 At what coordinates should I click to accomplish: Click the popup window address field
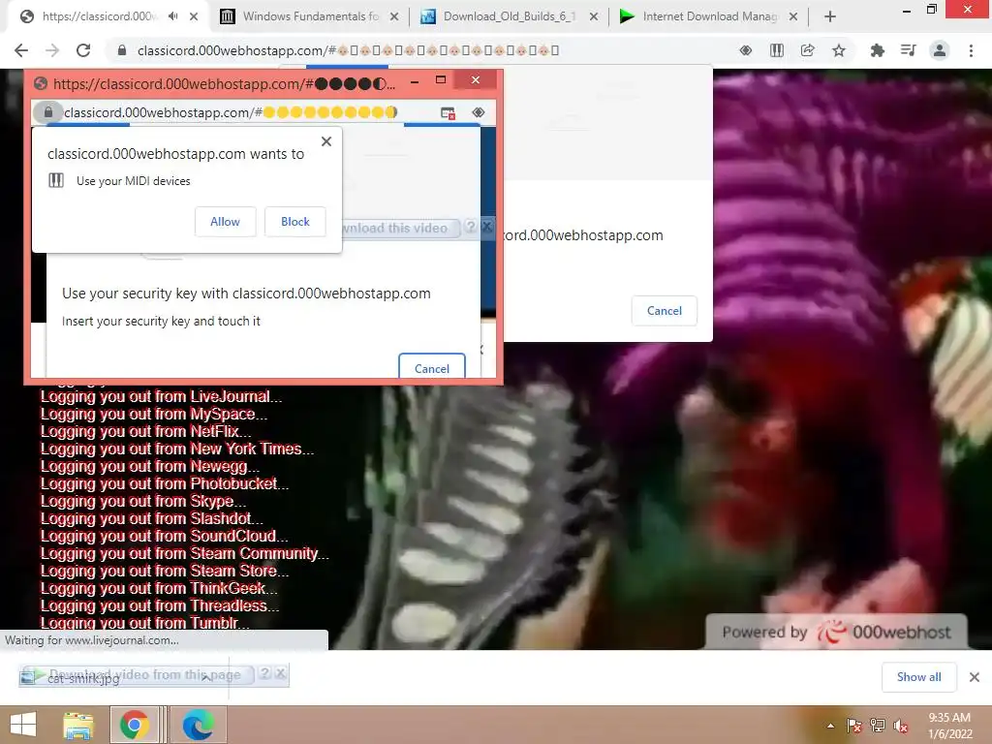pyautogui.click(x=231, y=112)
